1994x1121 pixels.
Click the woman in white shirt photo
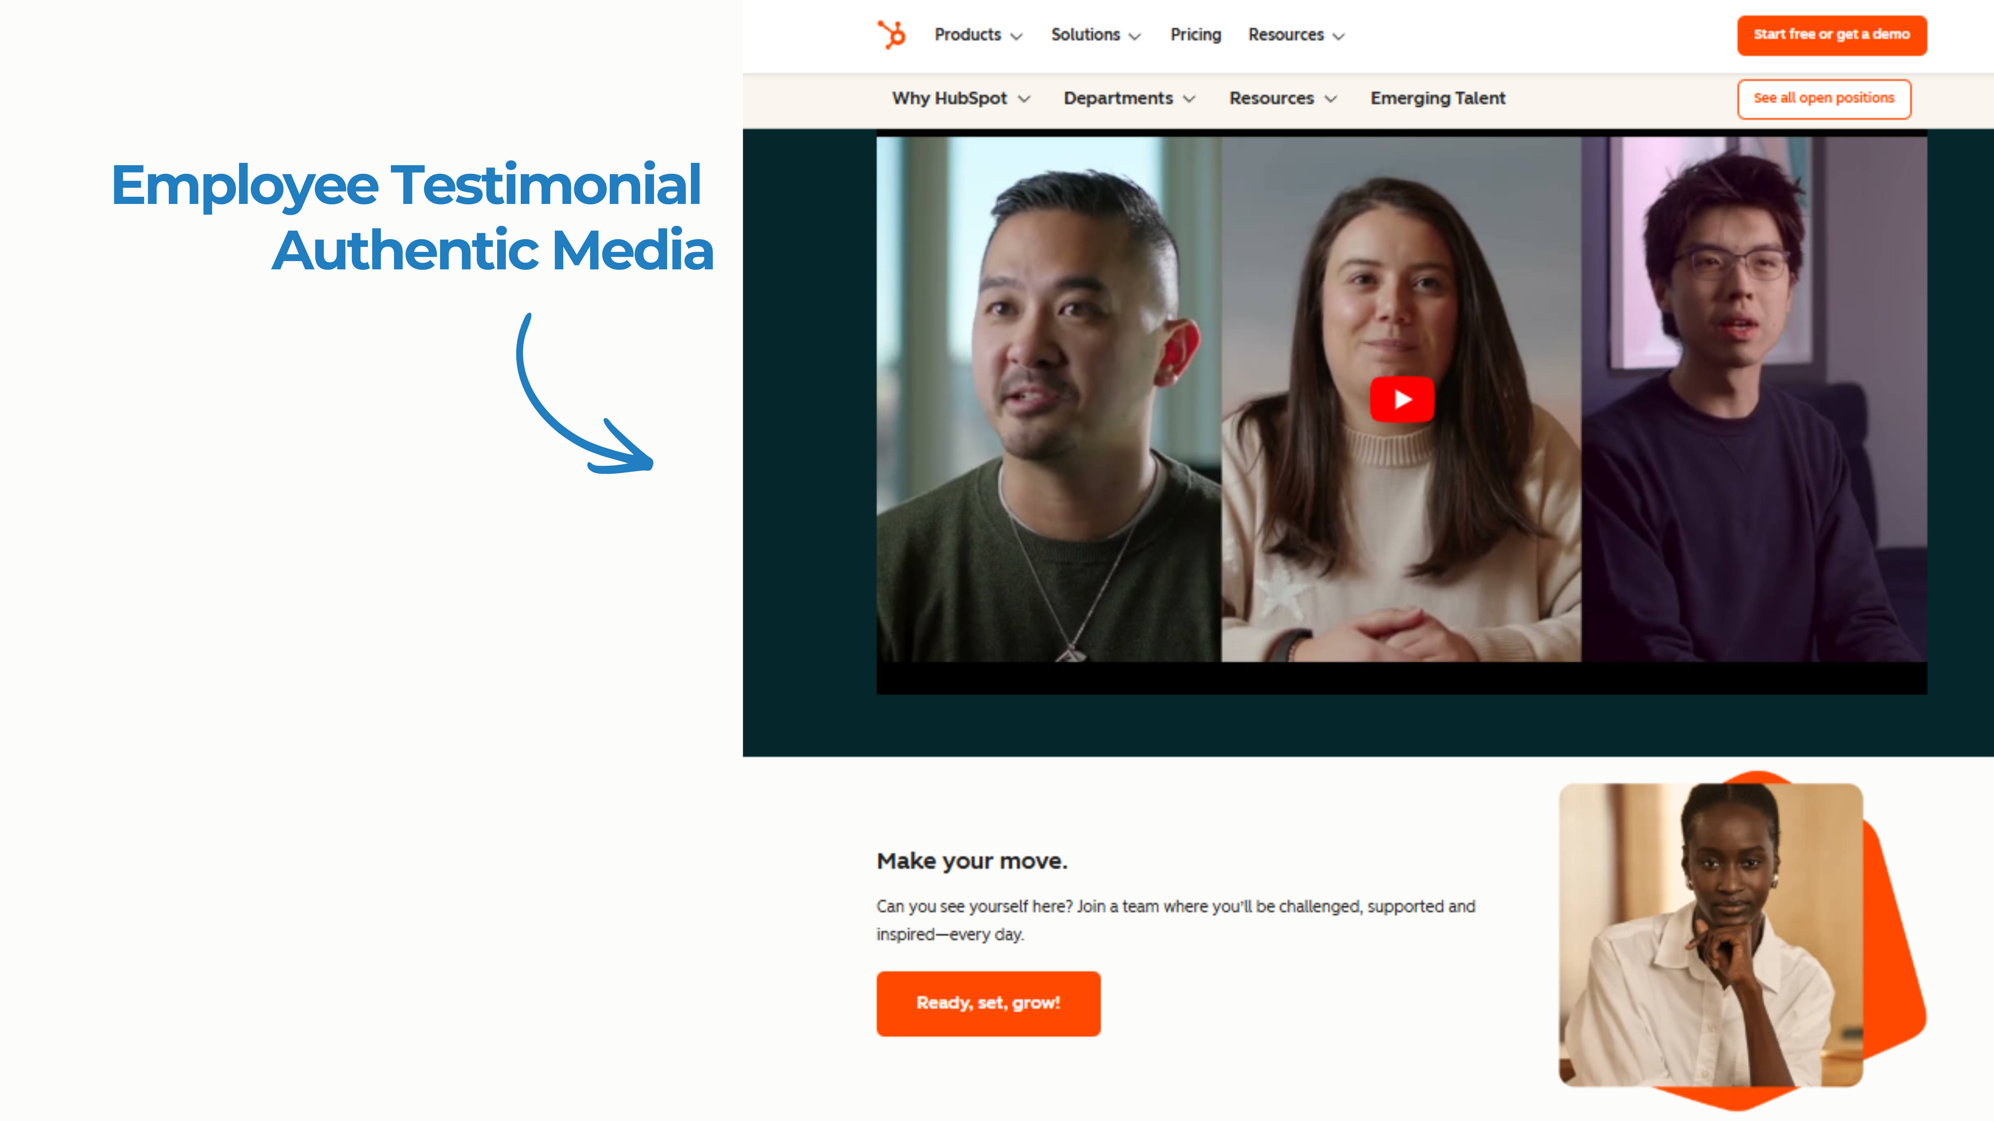click(1711, 935)
